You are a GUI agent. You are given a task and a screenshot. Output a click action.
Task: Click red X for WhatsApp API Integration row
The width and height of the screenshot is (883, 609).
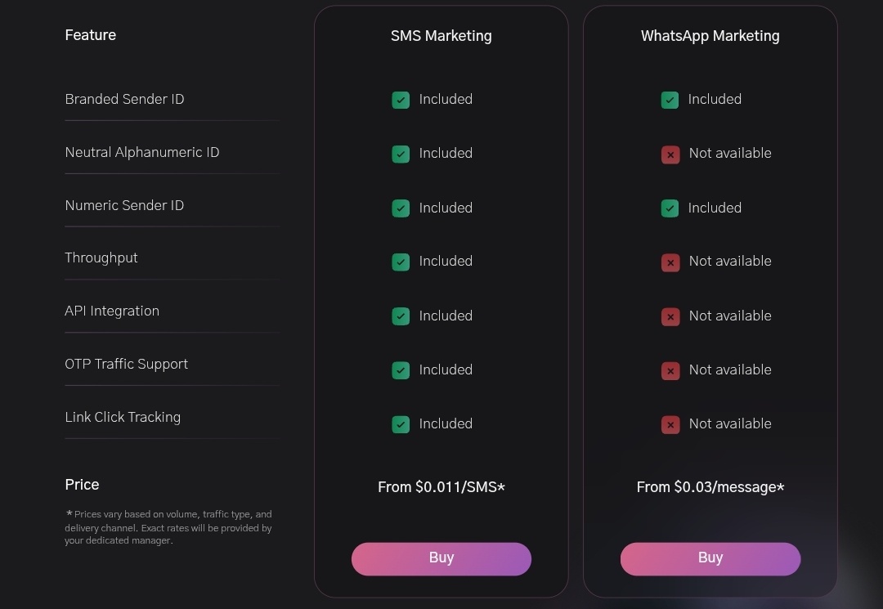(x=670, y=317)
